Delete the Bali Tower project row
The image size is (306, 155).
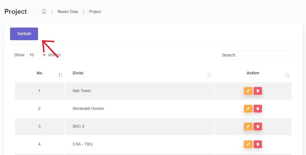258,91
